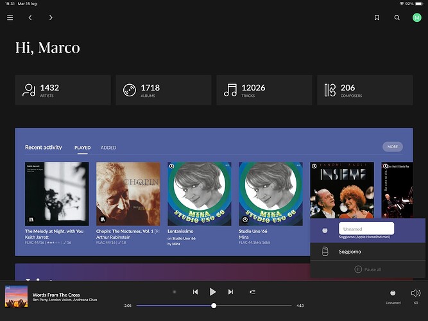Open the Keith Jarrett artist link
This screenshot has height=321, width=428.
tap(37, 237)
